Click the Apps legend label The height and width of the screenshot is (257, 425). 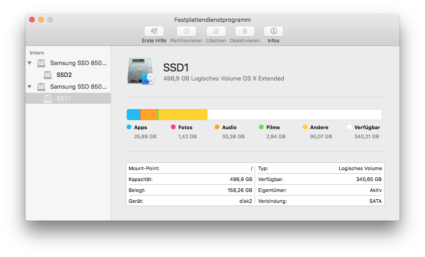click(x=140, y=127)
